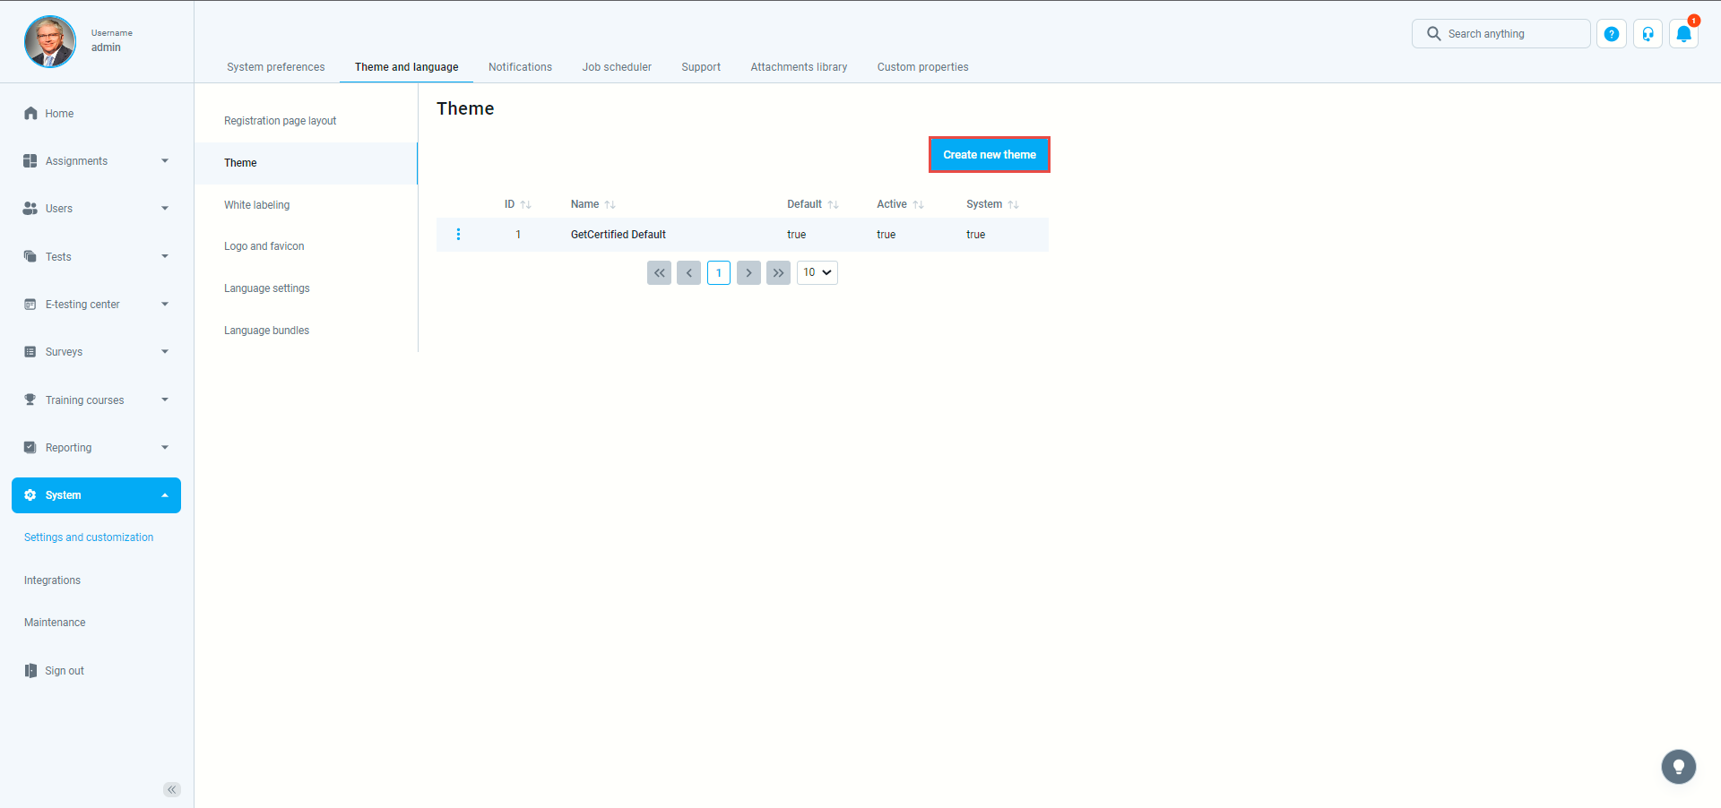The height and width of the screenshot is (808, 1721).
Task: Switch to the Notifications tab
Action: pos(520,67)
